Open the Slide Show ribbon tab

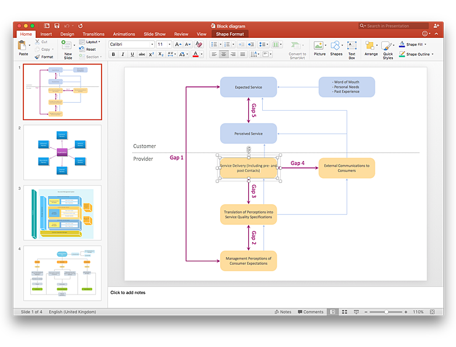(x=155, y=34)
